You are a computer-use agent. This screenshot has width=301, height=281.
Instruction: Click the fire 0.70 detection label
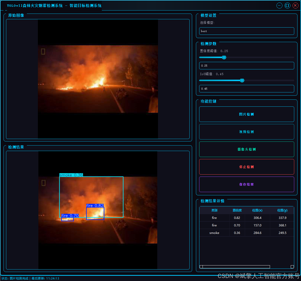tap(70, 216)
